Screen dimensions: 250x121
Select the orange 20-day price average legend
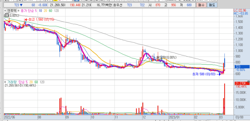pos(45,11)
